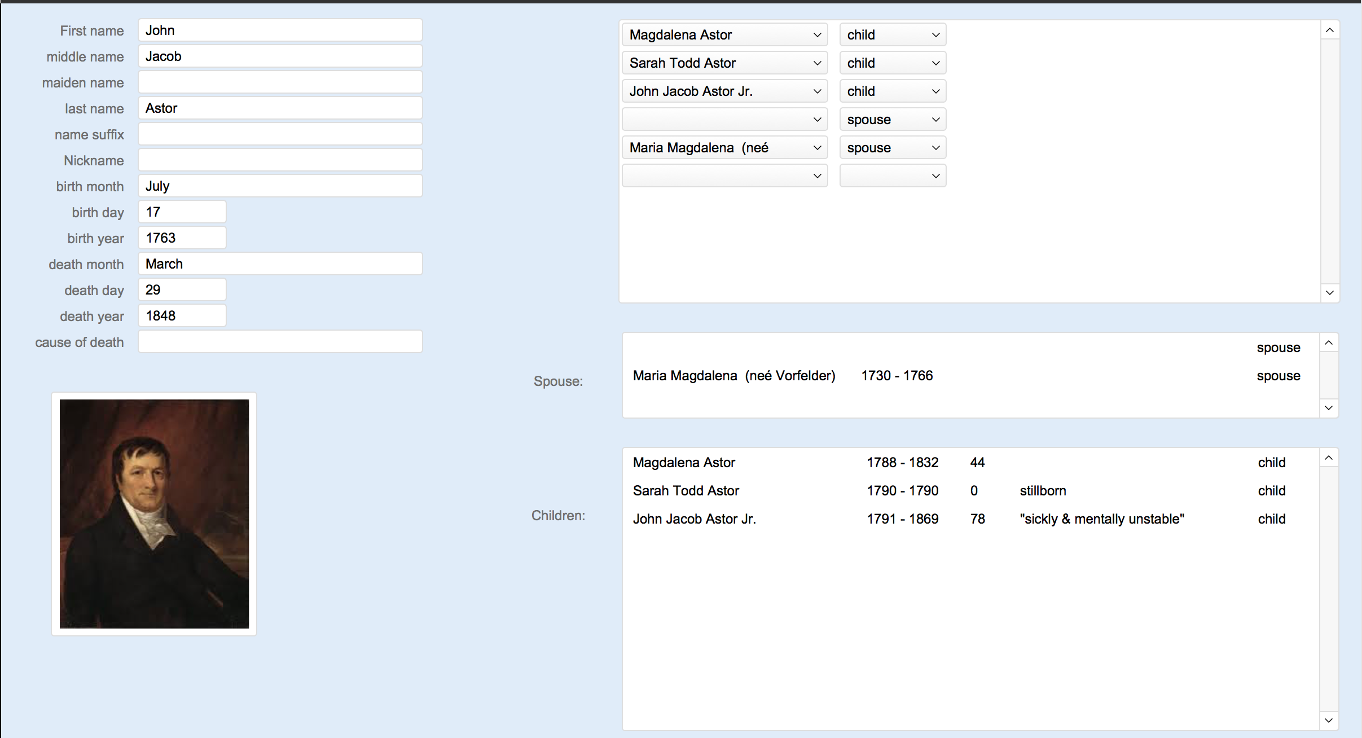The image size is (1362, 738).
Task: Select Sarah Todd Astor row in Children list
Action: pos(686,491)
